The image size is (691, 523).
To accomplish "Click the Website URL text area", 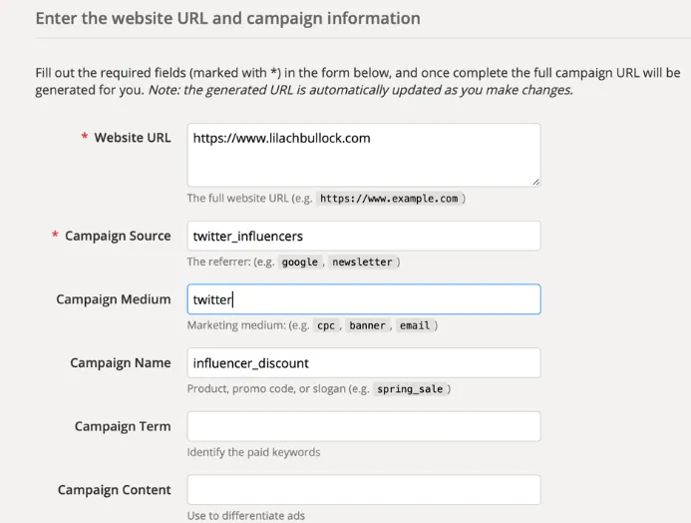I will (364, 155).
